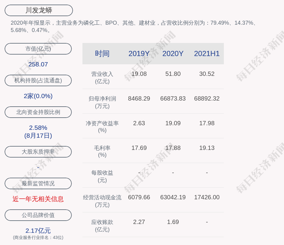This screenshot has height=245, width=284.
Task: Click ROE cell 19.09
Action: (173, 123)
